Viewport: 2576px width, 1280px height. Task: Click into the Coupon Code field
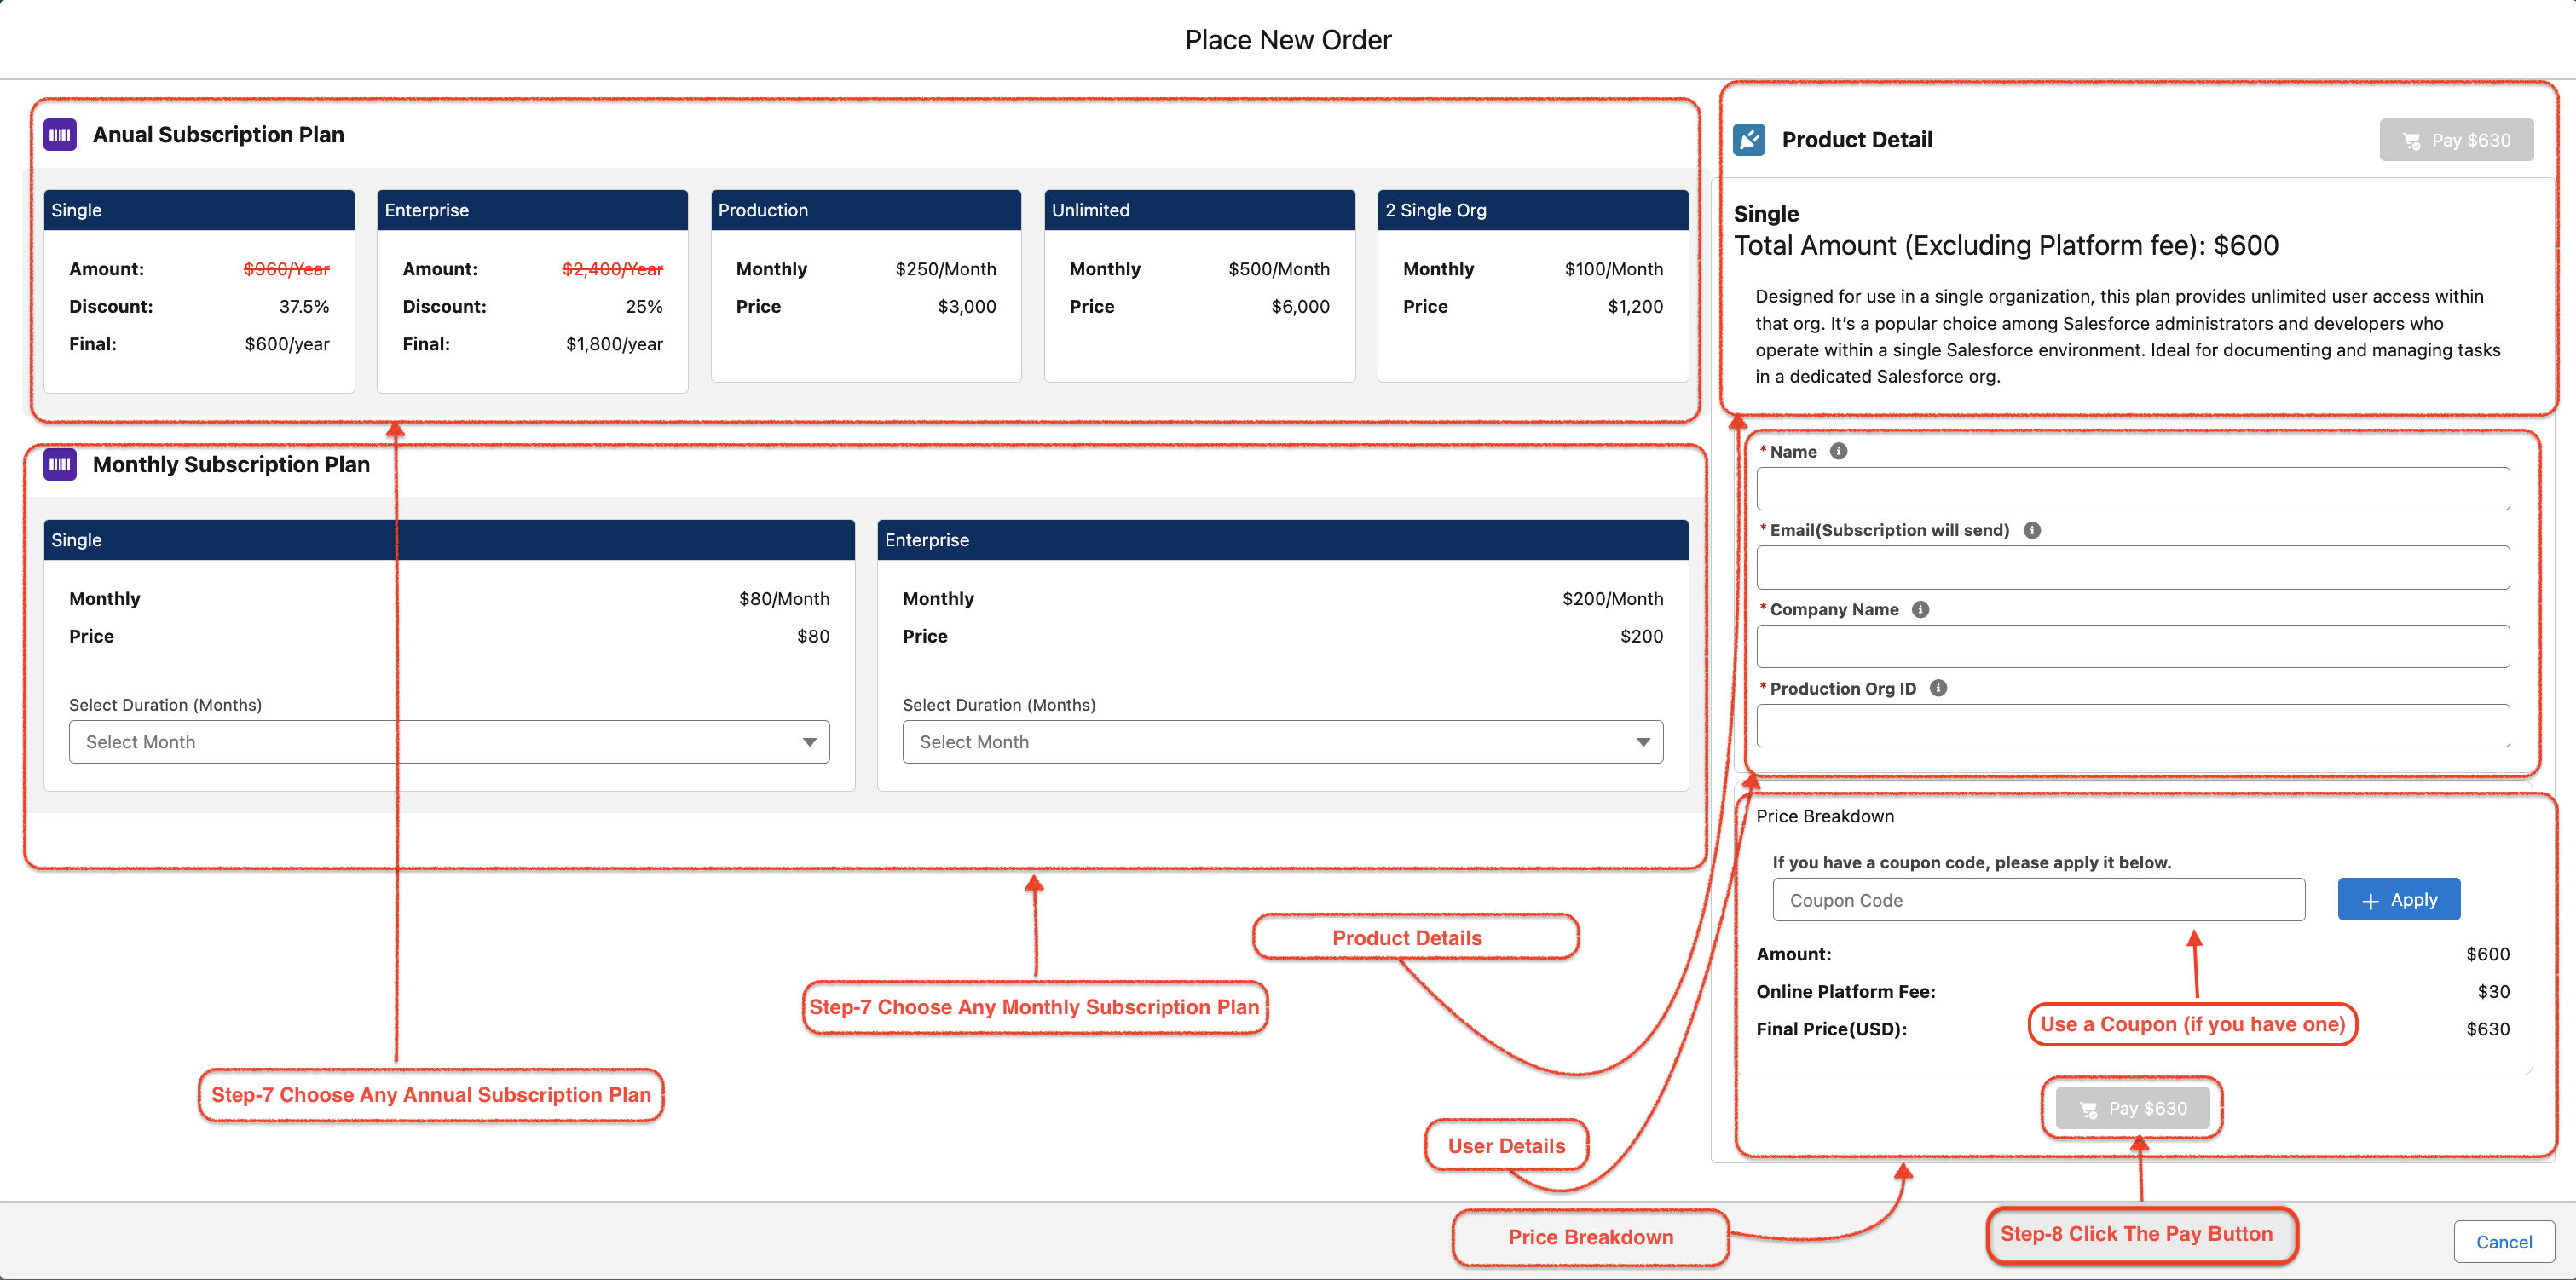pyautogui.click(x=2038, y=900)
